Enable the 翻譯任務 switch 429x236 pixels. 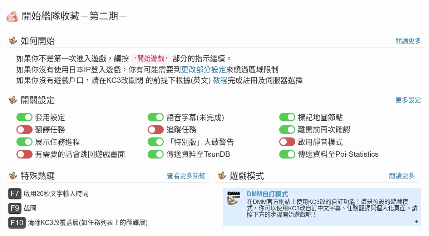click(x=24, y=130)
